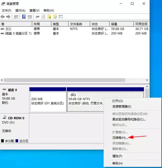
Task: Click the checkmark sheet toolbar icon
Action: 43,17
